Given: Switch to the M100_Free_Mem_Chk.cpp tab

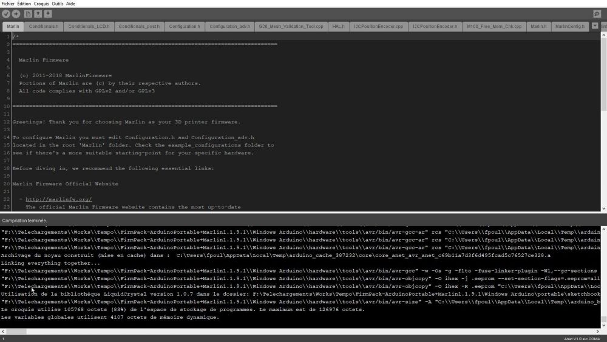Looking at the screenshot, I should tap(494, 26).
